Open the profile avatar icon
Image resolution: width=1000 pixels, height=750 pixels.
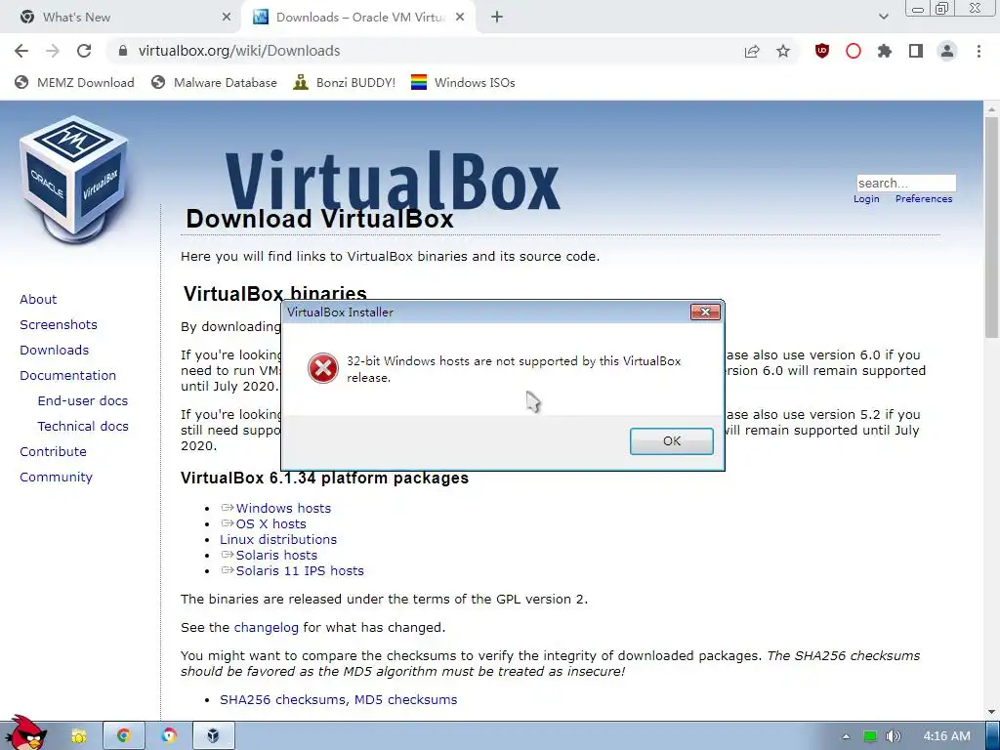[x=947, y=51]
